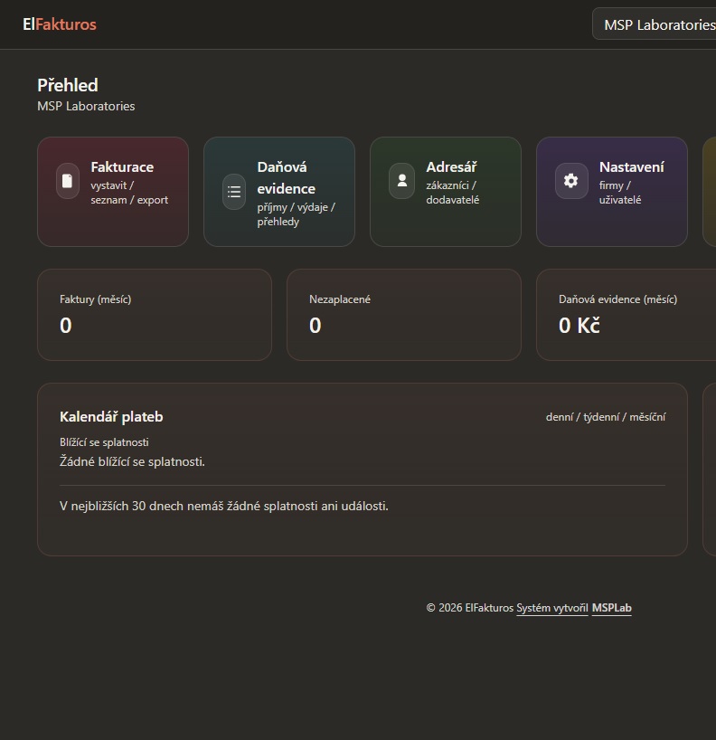This screenshot has height=740, width=716.
Task: Click the '0 Kč' tax evidence value
Action: pyautogui.click(x=579, y=325)
